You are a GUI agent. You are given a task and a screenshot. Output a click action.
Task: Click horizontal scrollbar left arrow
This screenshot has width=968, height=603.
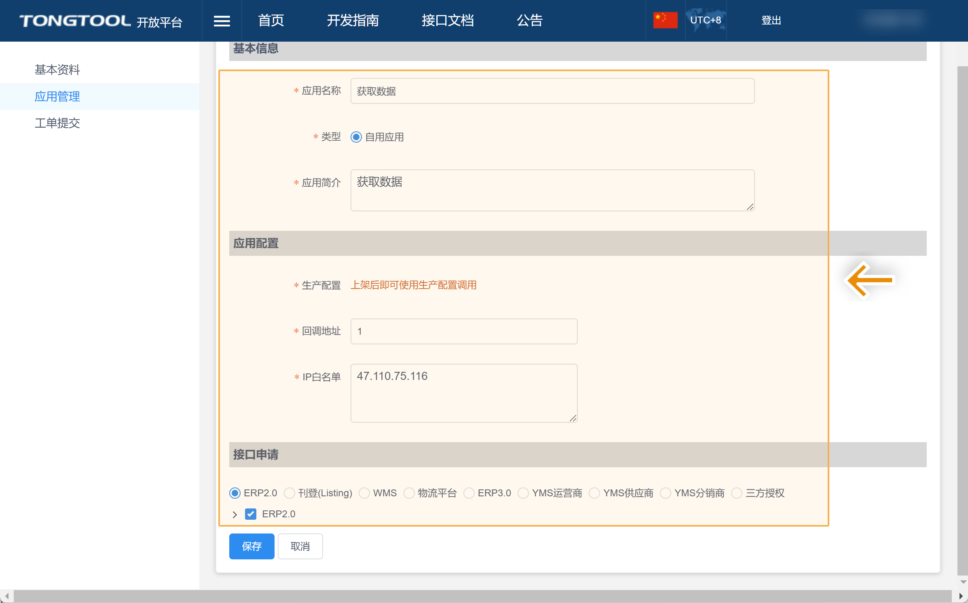pyautogui.click(x=6, y=597)
